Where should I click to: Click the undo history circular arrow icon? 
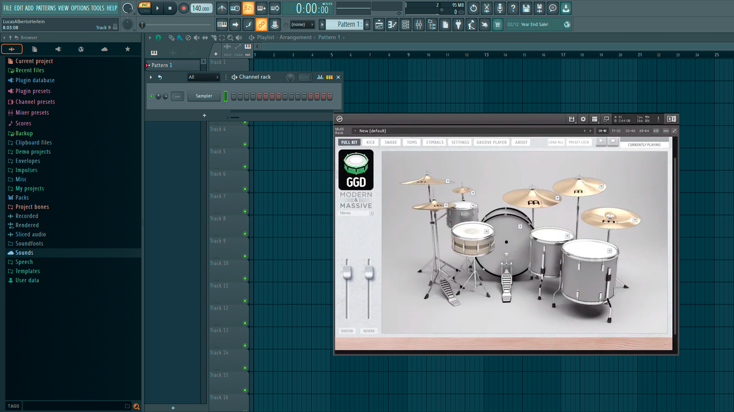point(473,8)
